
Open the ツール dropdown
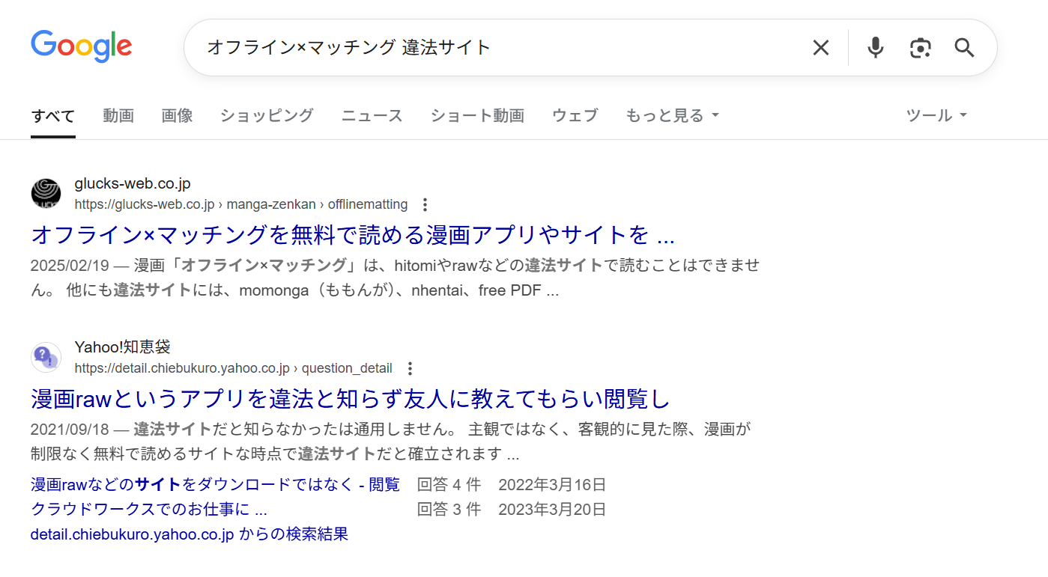tap(936, 115)
